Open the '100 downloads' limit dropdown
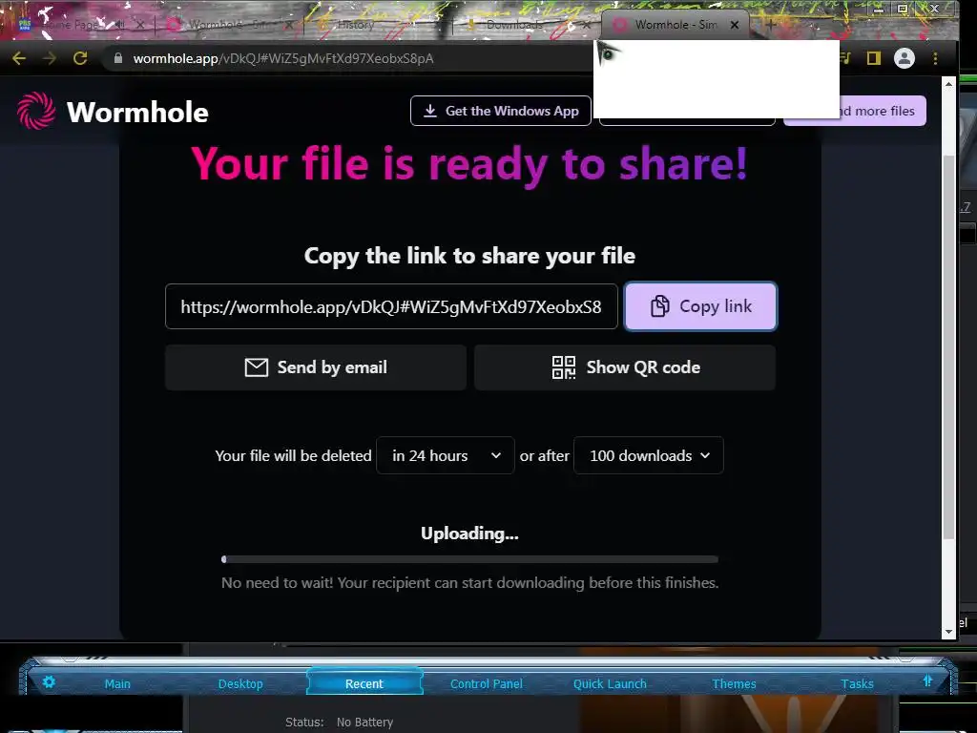Screen dimensions: 977x733 click(x=649, y=455)
